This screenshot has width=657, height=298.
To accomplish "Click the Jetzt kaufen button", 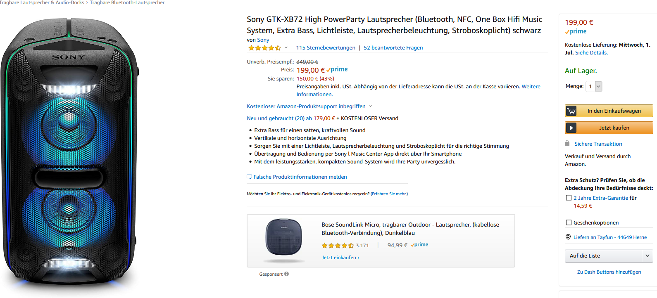I will [614, 128].
